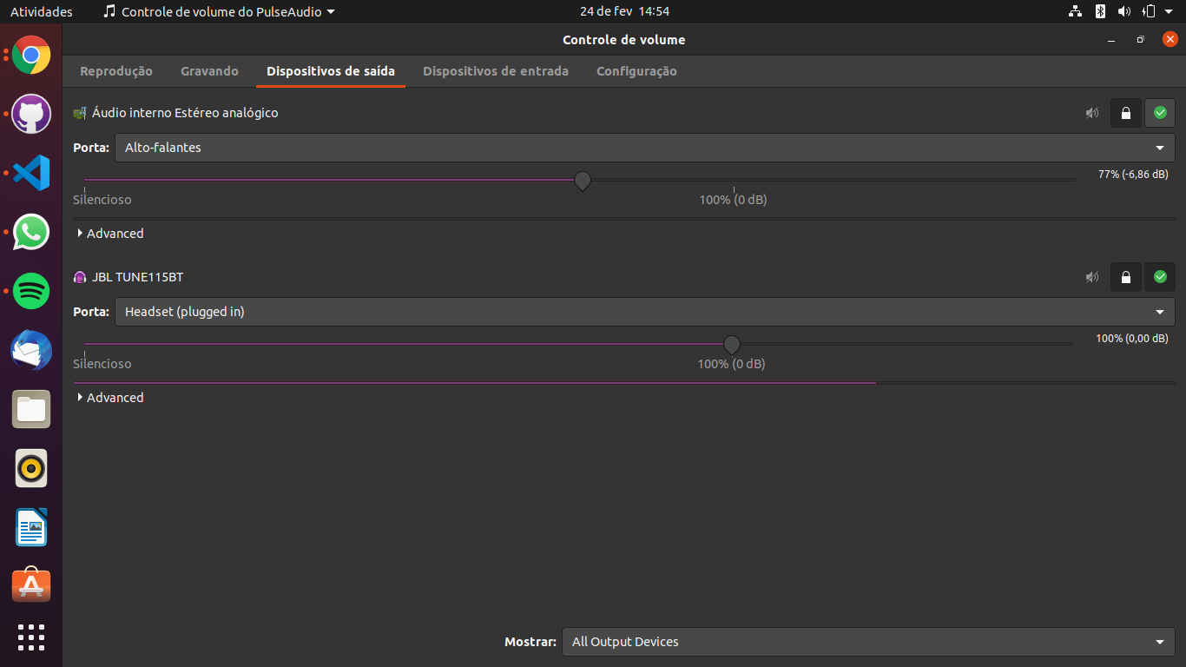Open LibreOffice Writer from the dock

pyautogui.click(x=31, y=527)
